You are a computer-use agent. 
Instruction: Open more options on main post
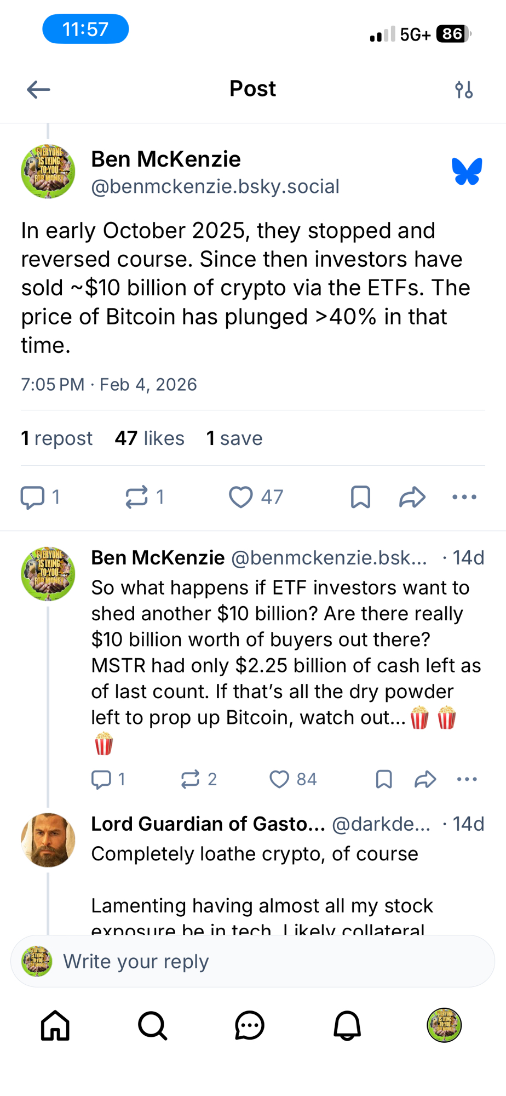[464, 497]
